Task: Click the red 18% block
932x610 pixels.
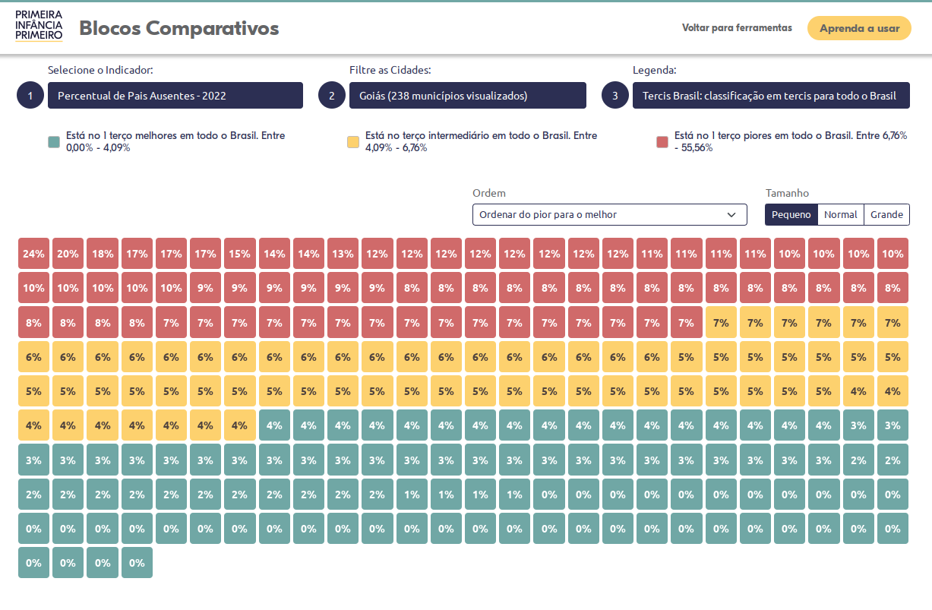Action: coord(102,254)
